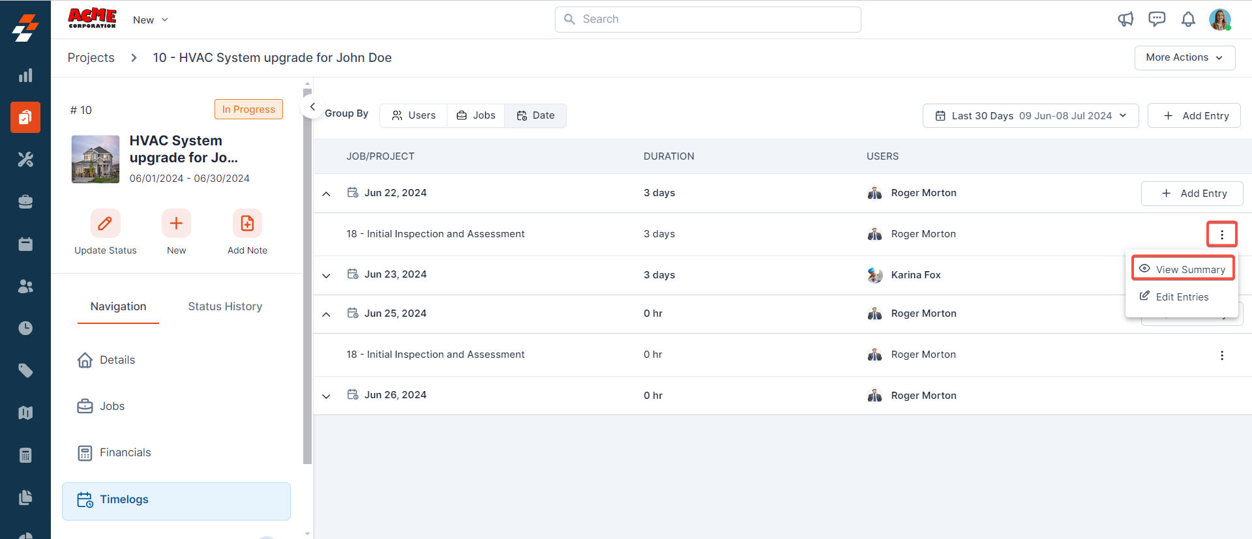Open the calendar icon in left sidebar
This screenshot has width=1252, height=539.
[x=25, y=244]
